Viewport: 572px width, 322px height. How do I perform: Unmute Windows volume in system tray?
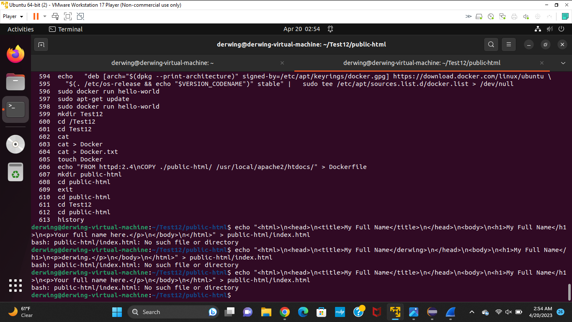pos(508,312)
